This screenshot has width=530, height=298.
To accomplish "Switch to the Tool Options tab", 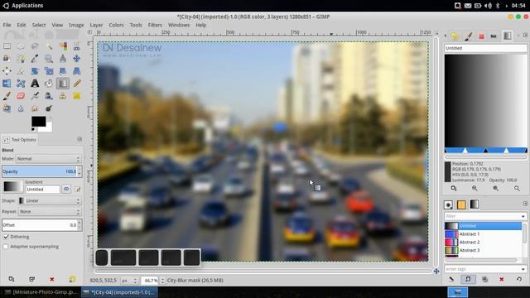I will (20, 140).
